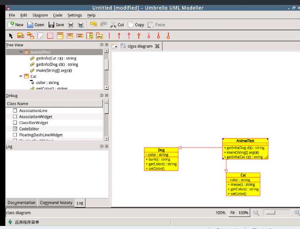Save the model with Save button

point(56,24)
